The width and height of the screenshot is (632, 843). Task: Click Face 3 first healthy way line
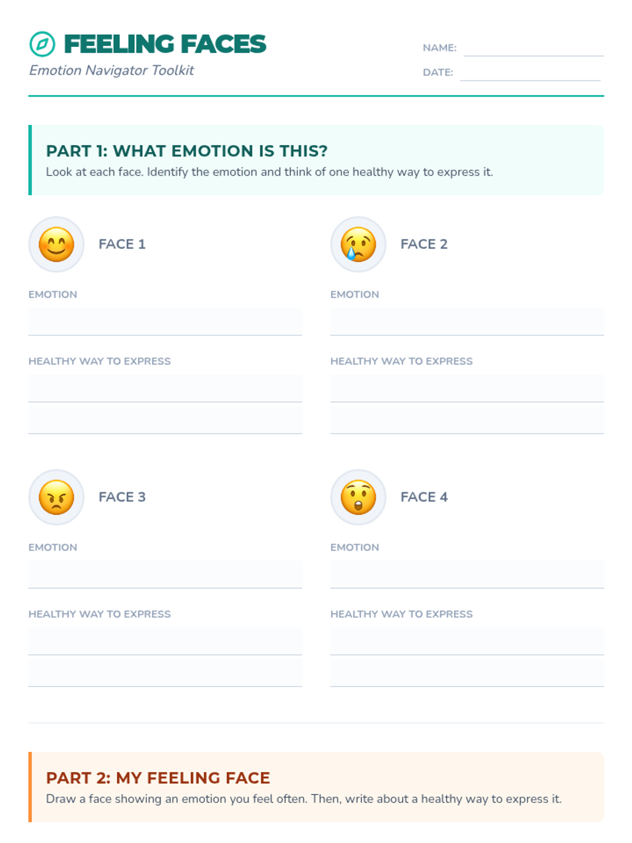165,641
